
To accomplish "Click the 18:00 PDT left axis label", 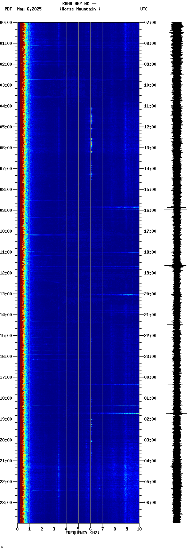I will pos(6,398).
